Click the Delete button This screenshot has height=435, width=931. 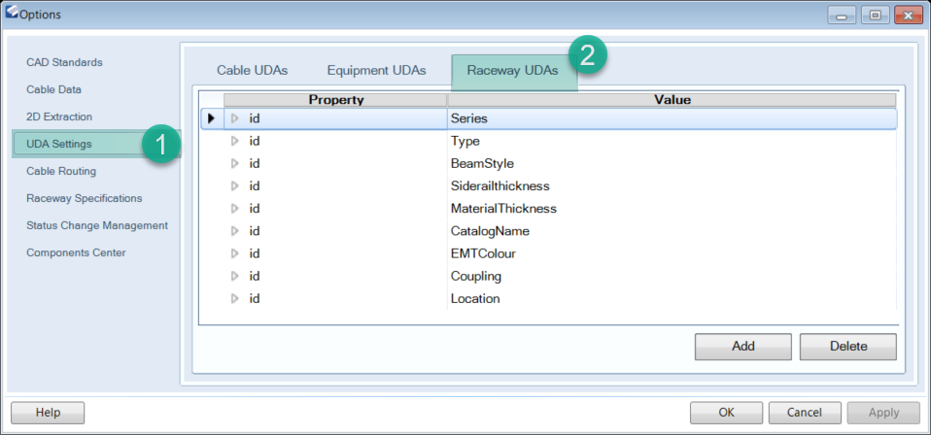(847, 346)
